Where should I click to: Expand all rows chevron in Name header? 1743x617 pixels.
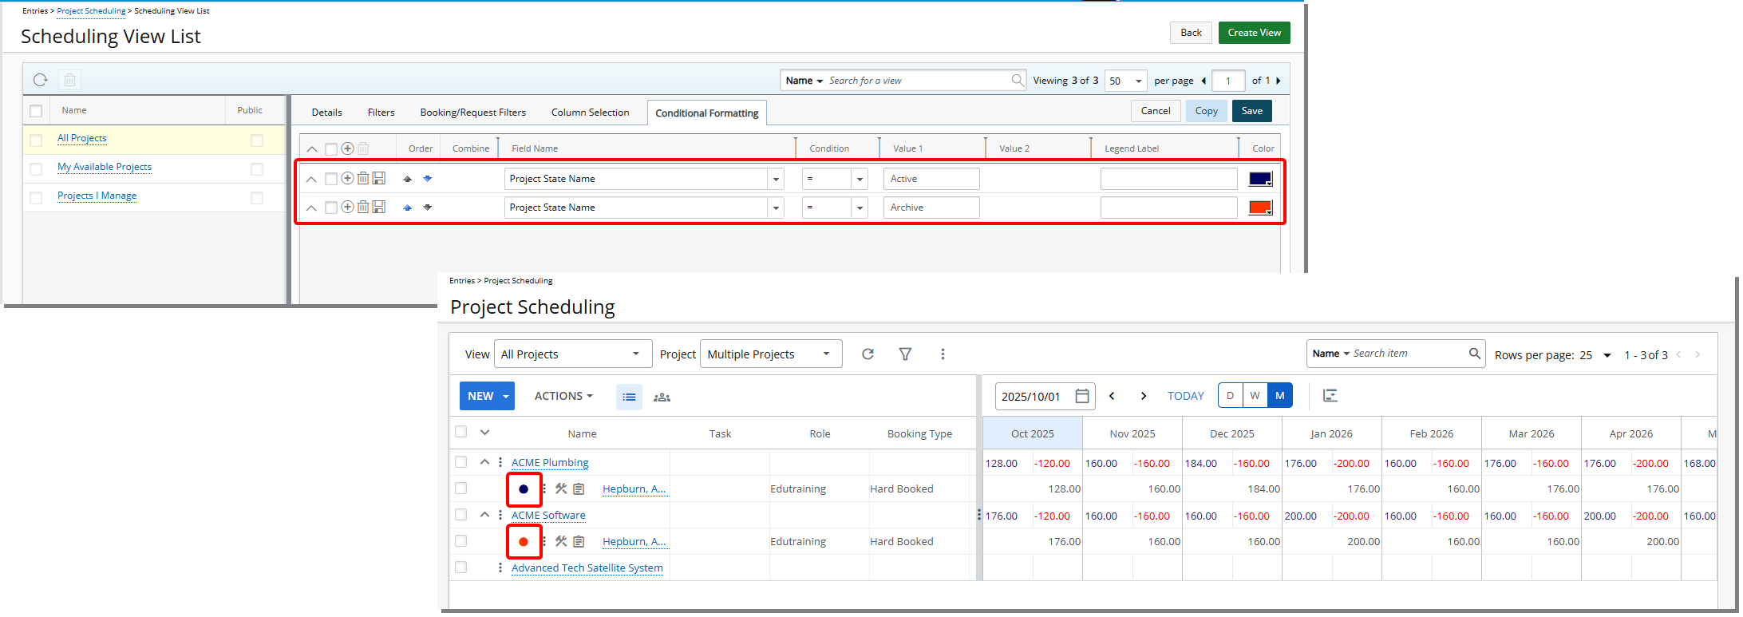[484, 432]
